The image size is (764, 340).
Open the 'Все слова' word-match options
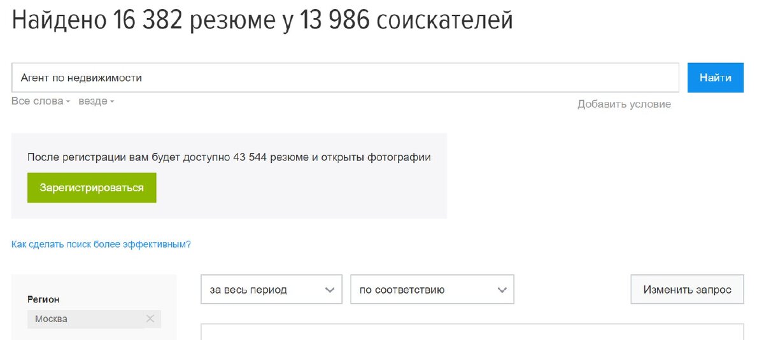tap(41, 101)
